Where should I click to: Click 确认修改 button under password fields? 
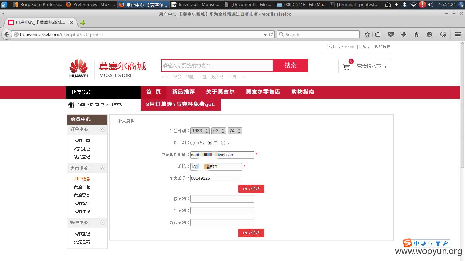pyautogui.click(x=251, y=233)
